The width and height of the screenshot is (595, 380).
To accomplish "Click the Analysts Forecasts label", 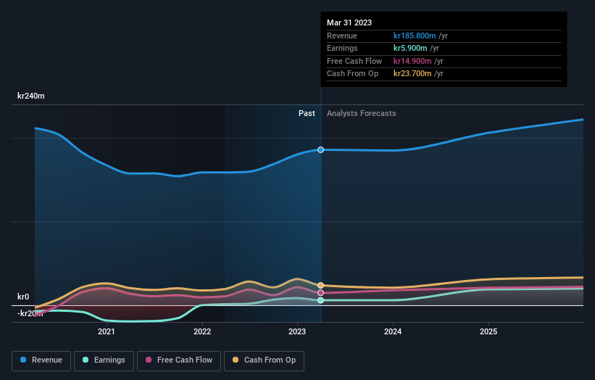I will coord(361,114).
